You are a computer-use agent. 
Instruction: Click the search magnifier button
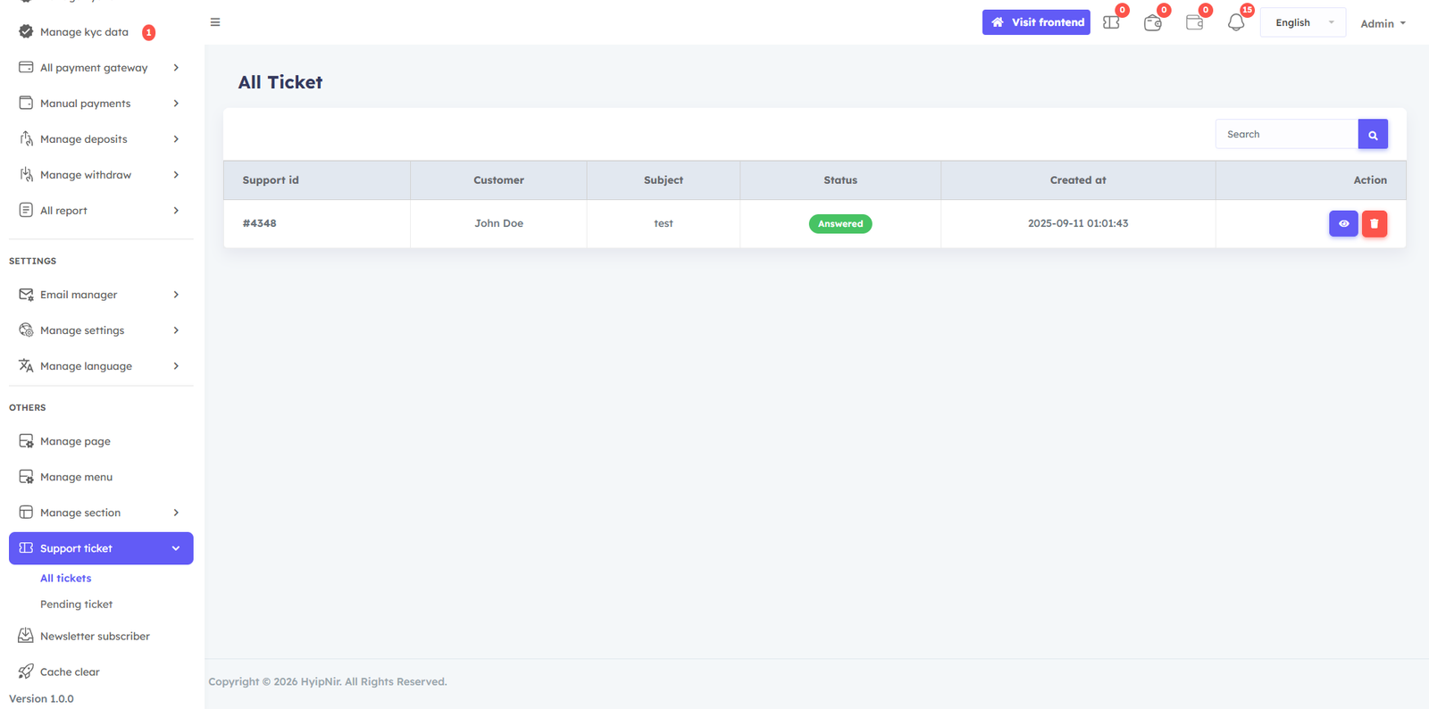pyautogui.click(x=1373, y=135)
